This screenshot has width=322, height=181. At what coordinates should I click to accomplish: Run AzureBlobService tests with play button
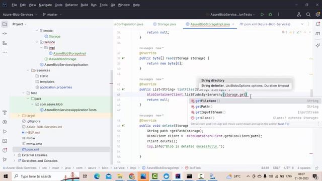point(262,15)
